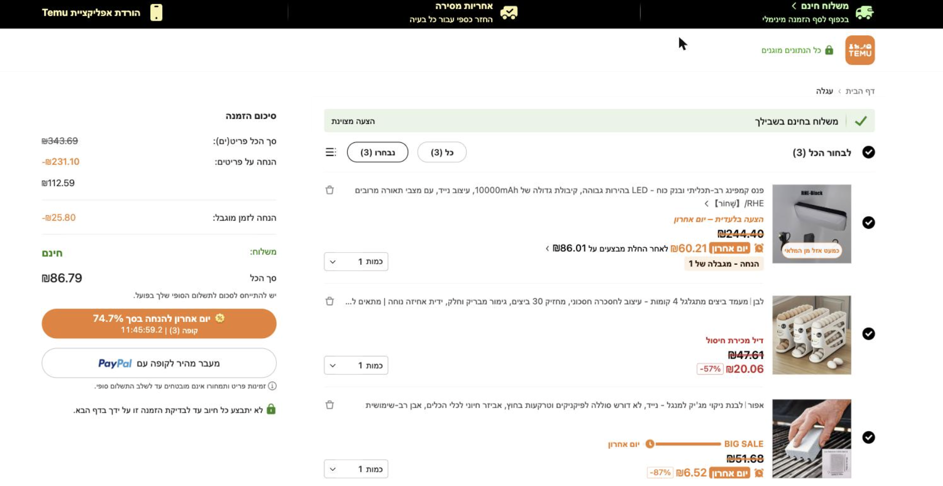This screenshot has height=486, width=943.
Task: Click the discount limit of 1 label
Action: pos(723,264)
